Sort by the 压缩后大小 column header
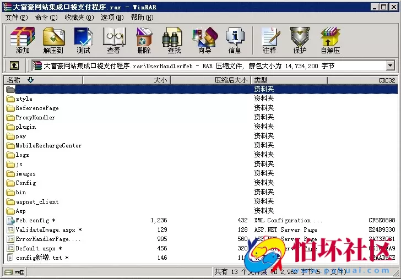Viewport: 401px width, 279px height. coord(211,80)
